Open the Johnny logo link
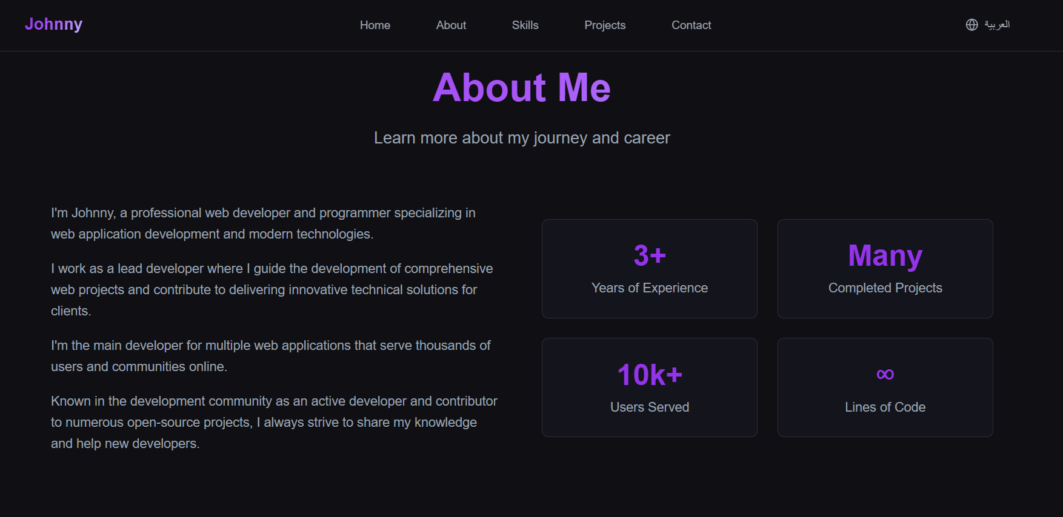Image resolution: width=1063 pixels, height=517 pixels. 53,24
